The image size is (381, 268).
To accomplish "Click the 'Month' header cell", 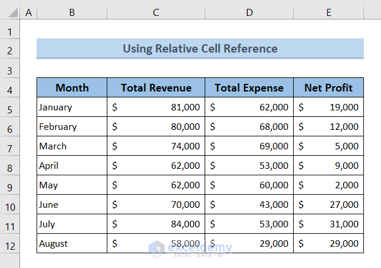I will point(72,88).
